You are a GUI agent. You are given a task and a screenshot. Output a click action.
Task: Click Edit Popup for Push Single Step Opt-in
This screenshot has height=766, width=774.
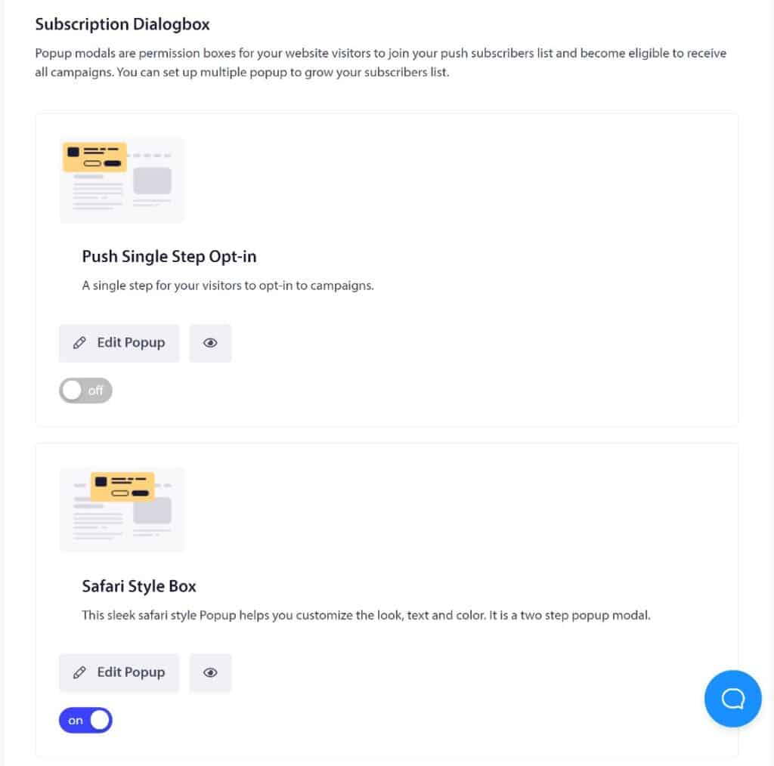point(119,343)
